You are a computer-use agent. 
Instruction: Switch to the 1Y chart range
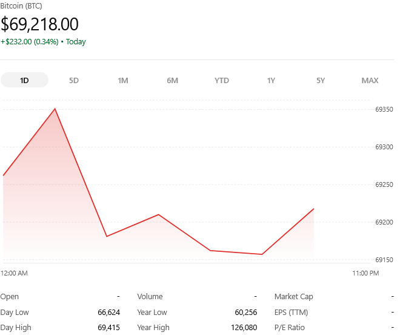point(271,80)
